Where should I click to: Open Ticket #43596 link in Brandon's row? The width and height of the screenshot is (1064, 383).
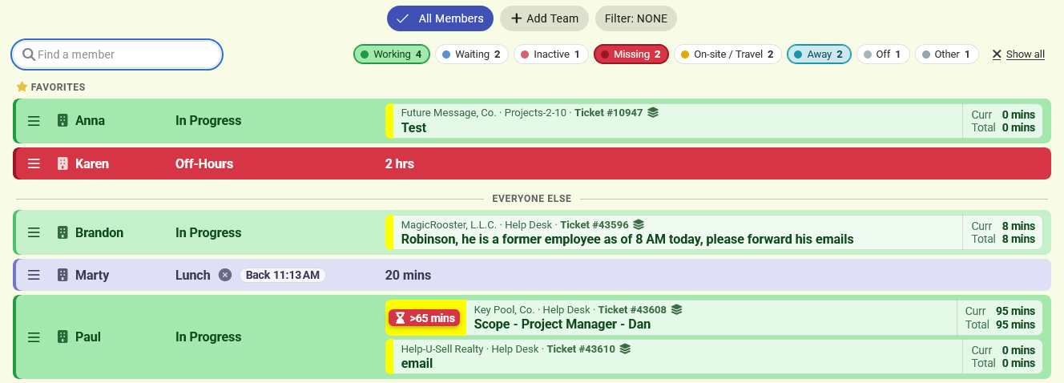click(x=594, y=225)
